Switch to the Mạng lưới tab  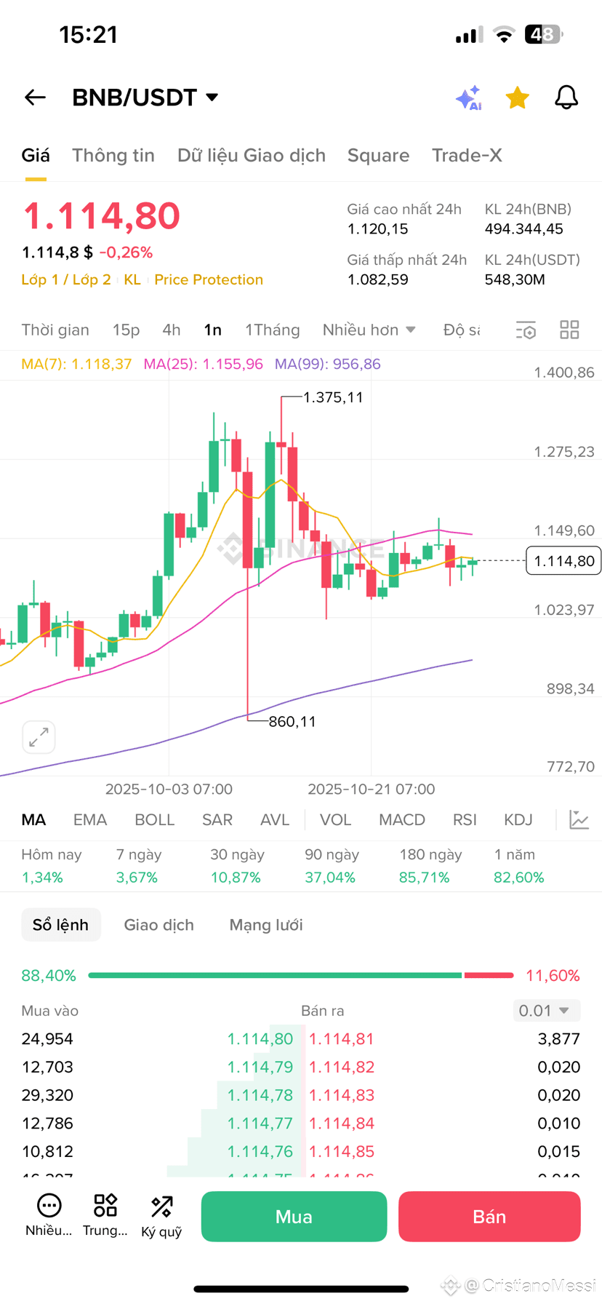coord(266,925)
